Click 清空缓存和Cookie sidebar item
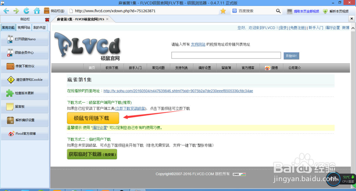356x191 pixels. (25, 80)
